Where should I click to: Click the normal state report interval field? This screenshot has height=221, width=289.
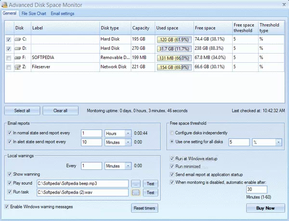coord(92,133)
